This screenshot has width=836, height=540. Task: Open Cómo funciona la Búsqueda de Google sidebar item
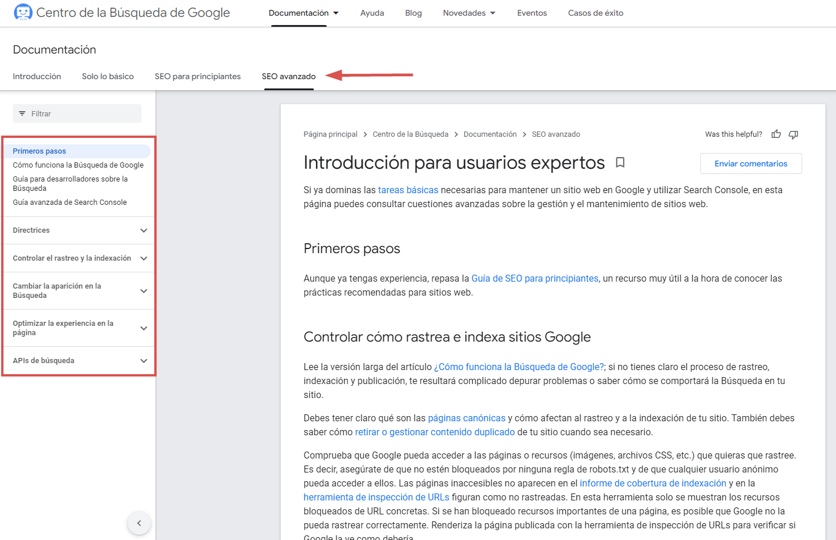click(78, 165)
